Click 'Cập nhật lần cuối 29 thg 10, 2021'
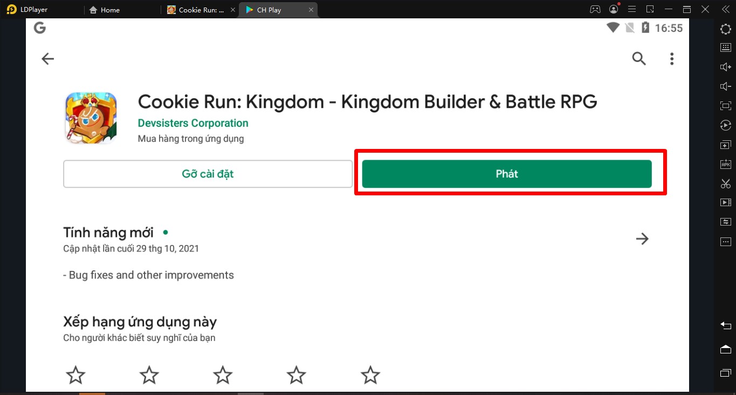 [x=131, y=249]
